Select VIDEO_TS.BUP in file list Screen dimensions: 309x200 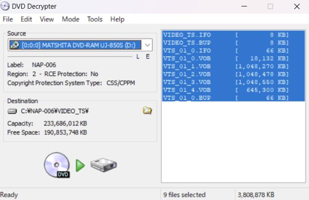(x=233, y=43)
